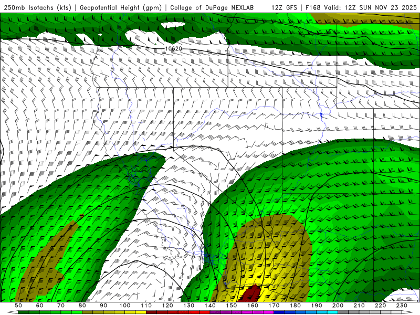Click the 'College of DuPage NEXLAB' credit text
This screenshot has height=315, width=420.
click(x=212, y=7)
